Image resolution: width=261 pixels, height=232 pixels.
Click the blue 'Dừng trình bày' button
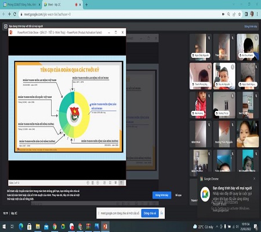tap(162, 195)
